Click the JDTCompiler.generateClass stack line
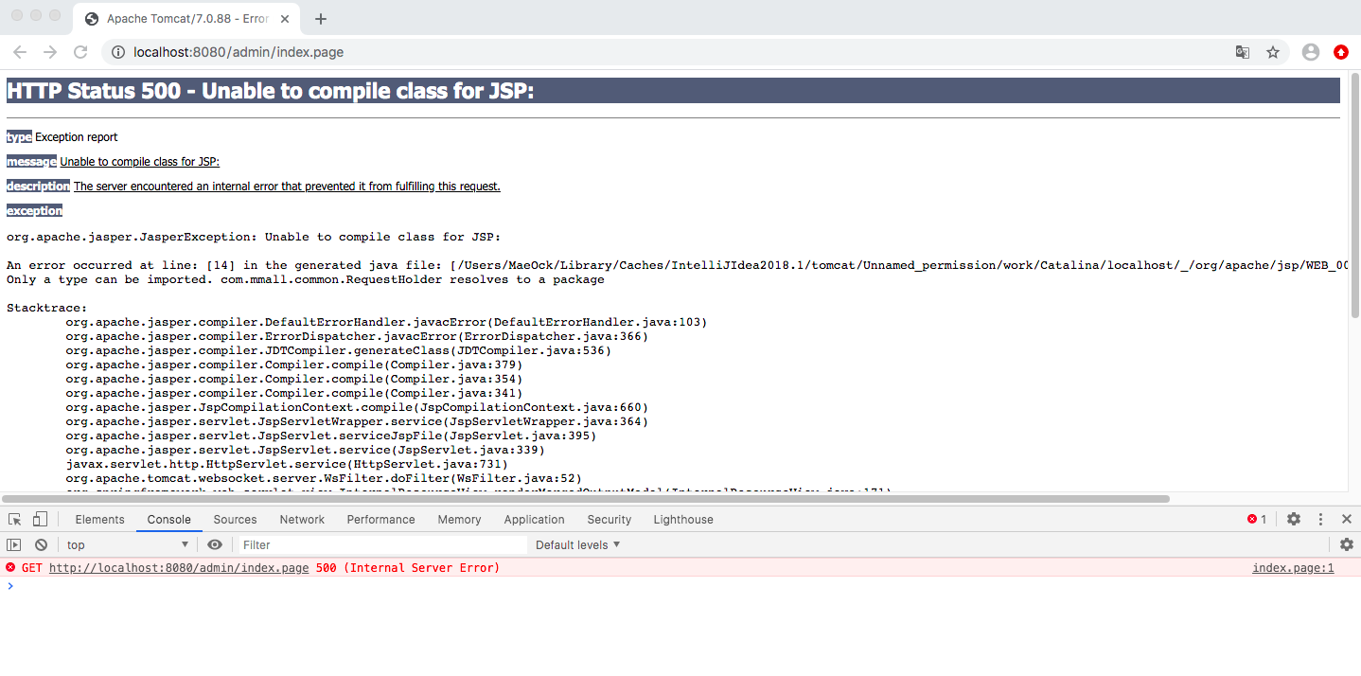 338,350
